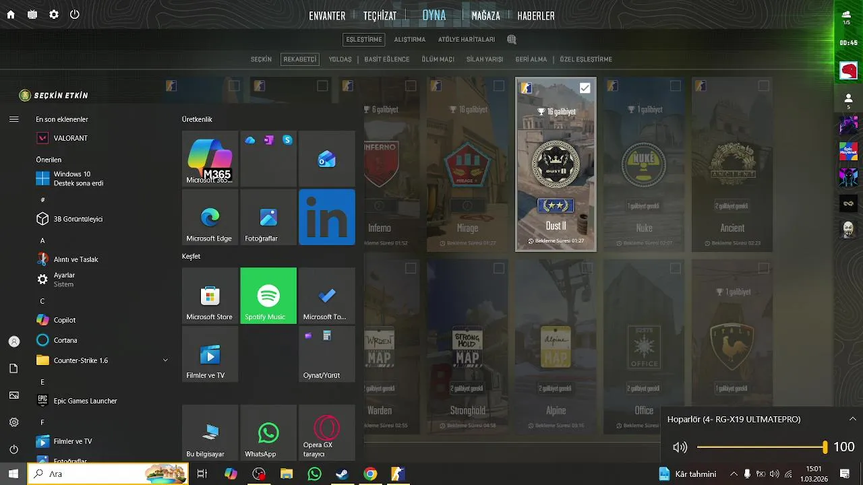This screenshot has height=485, width=863.
Task: Open the Oynat/Yürüt tile folder
Action: [x=327, y=354]
